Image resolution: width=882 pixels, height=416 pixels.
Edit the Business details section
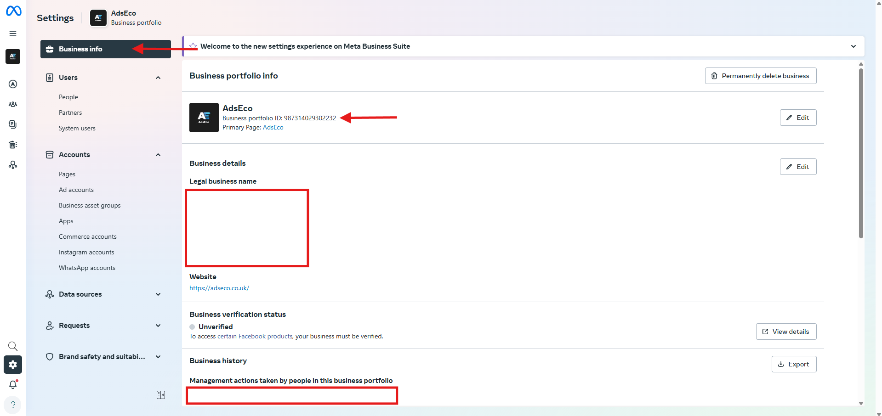[x=798, y=167]
